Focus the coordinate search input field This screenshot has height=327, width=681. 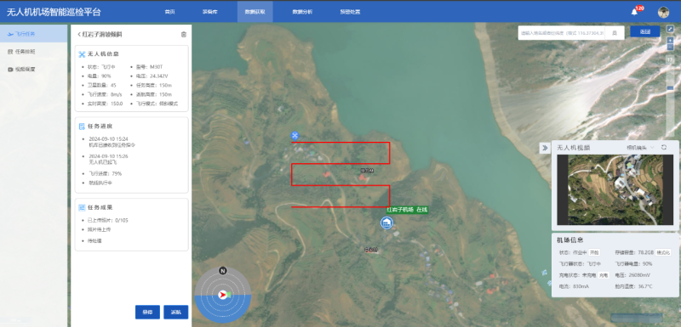point(563,33)
